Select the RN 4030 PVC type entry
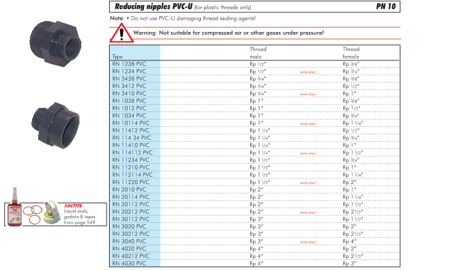Image resolution: width=456 pixels, height=271 pixels. click(x=129, y=264)
